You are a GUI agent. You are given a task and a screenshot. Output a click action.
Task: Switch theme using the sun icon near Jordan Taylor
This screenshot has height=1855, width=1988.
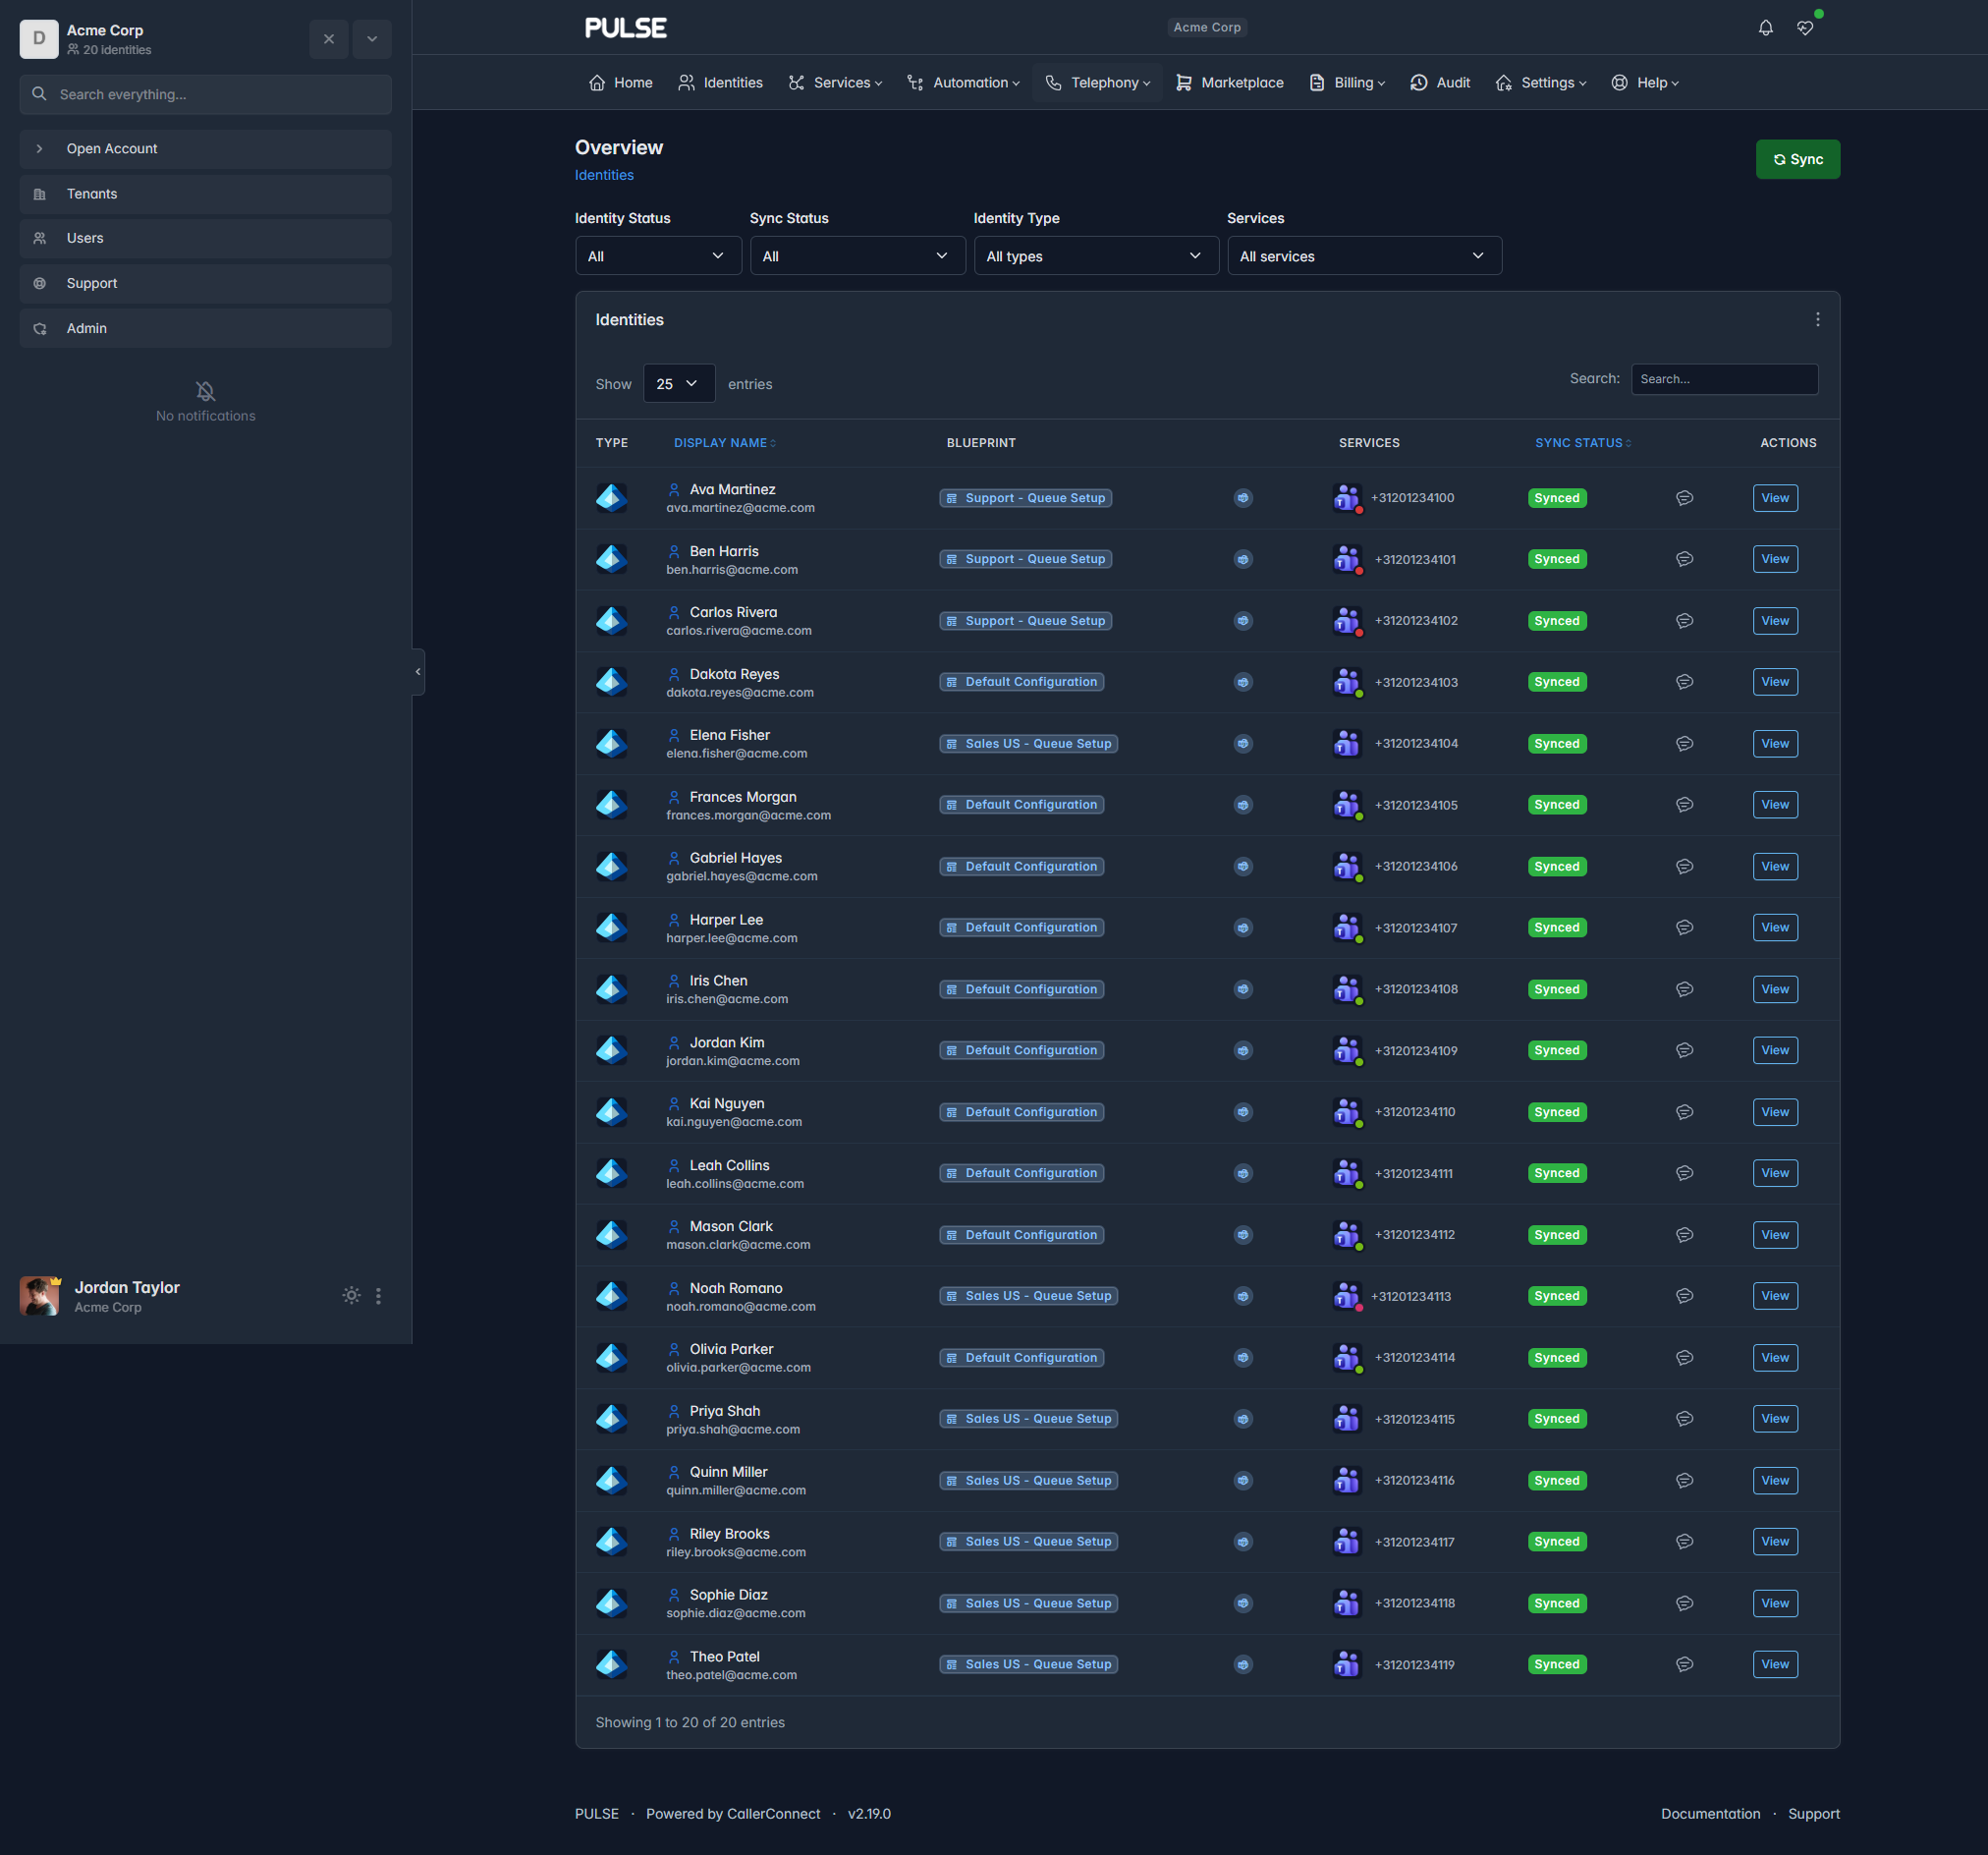(351, 1295)
